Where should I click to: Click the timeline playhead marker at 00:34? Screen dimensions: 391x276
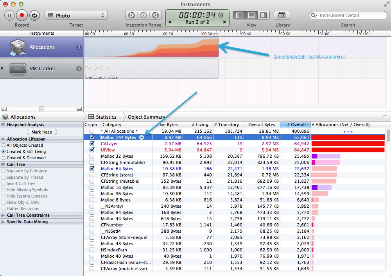pos(216,35)
